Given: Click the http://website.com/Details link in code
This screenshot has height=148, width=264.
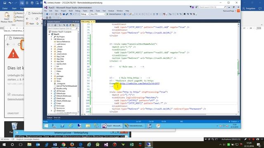Looking at the screenshot, I should 140,83.
